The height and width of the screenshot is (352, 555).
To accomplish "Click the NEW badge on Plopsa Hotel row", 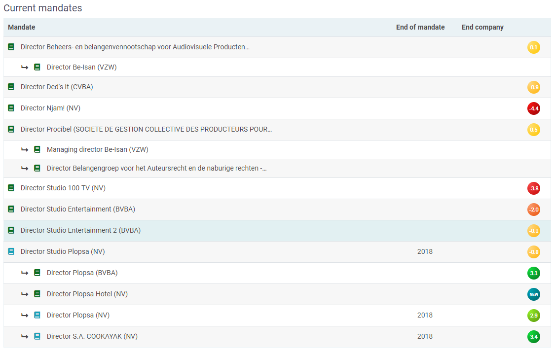I will (x=533, y=294).
